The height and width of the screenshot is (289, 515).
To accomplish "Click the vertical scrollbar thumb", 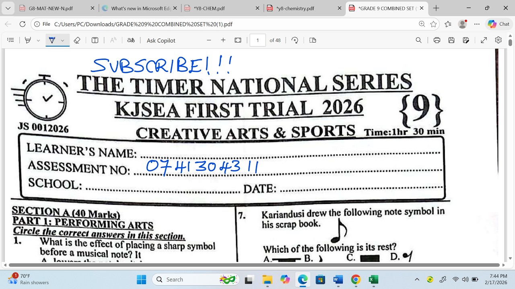I will coord(510,42).
